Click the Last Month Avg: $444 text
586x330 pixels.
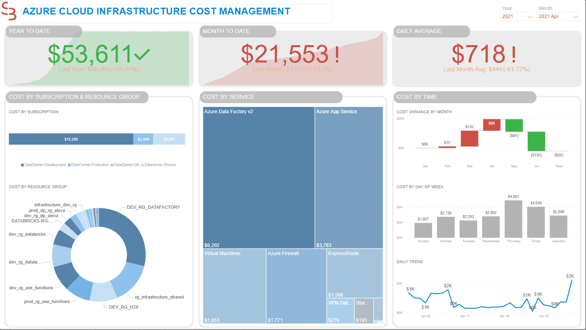click(x=487, y=69)
